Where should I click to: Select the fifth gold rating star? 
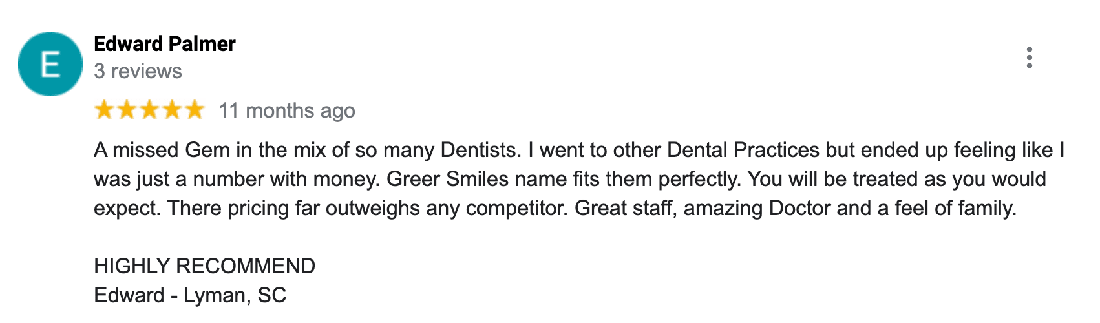coord(194,110)
